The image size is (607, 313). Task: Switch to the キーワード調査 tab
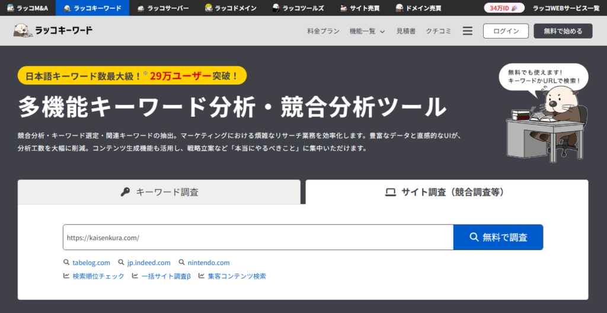click(x=159, y=192)
